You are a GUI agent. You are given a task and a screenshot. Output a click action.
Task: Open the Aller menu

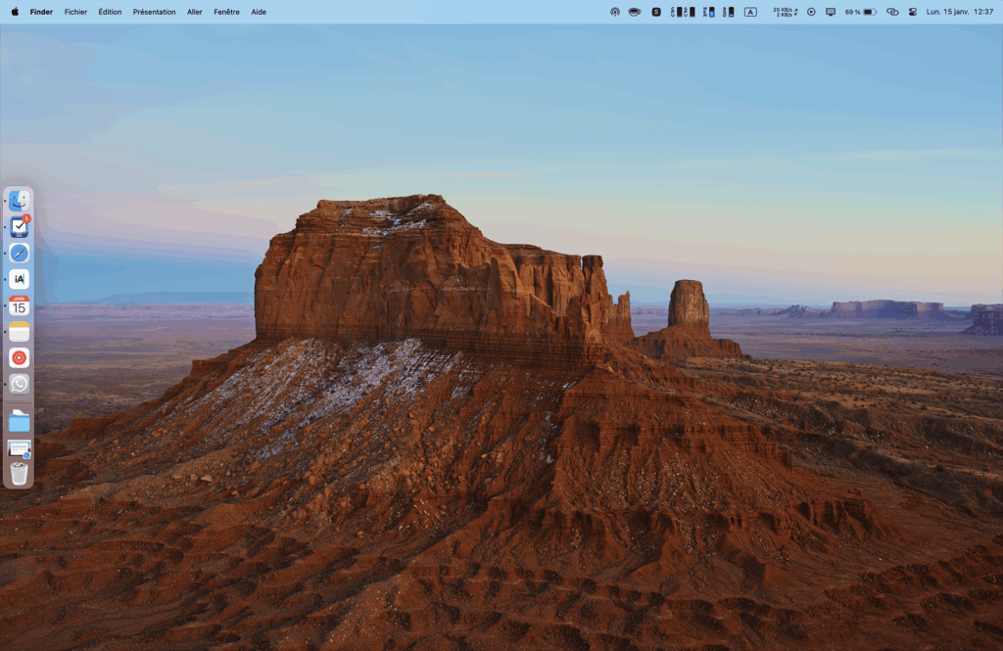[x=193, y=12]
